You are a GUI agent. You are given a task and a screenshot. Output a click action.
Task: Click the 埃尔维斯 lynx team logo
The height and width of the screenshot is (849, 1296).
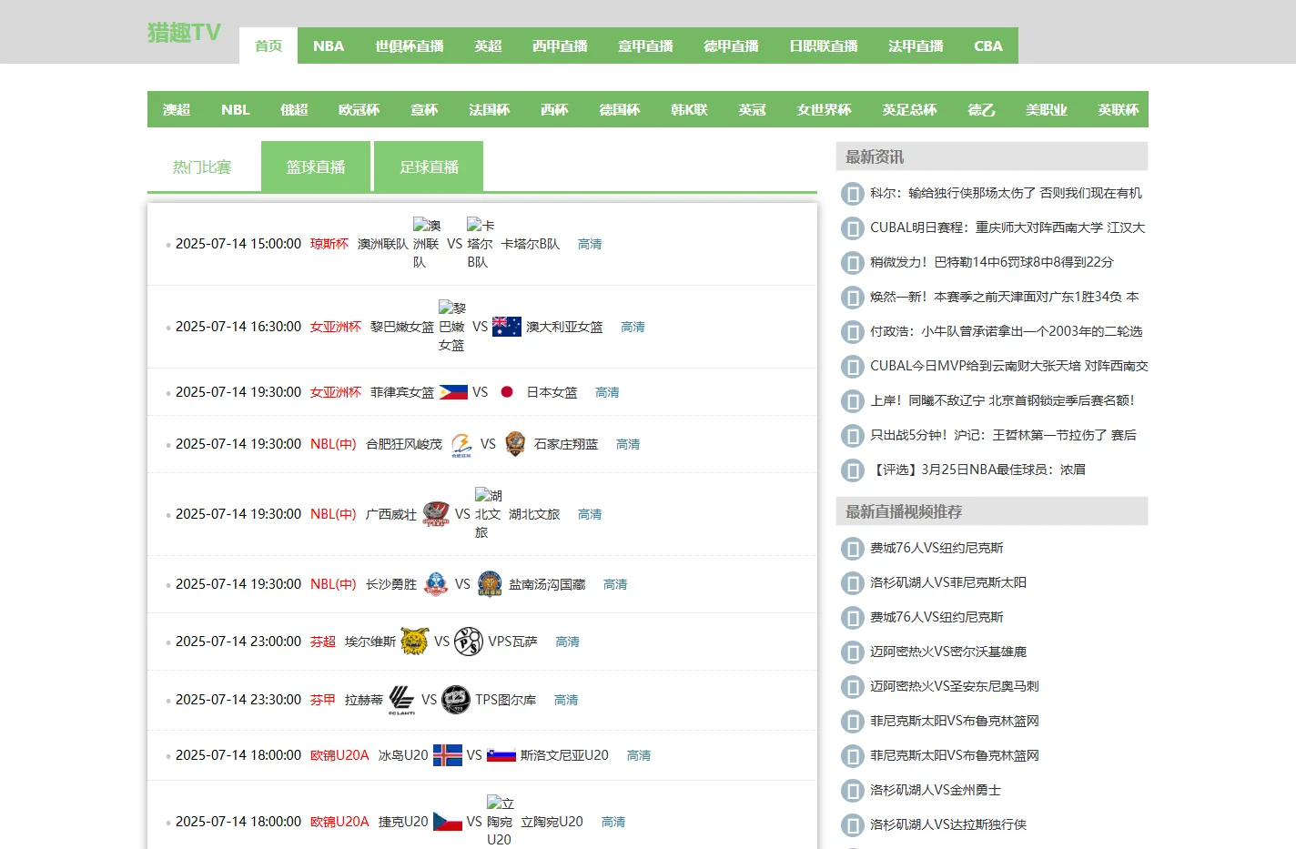[415, 642]
